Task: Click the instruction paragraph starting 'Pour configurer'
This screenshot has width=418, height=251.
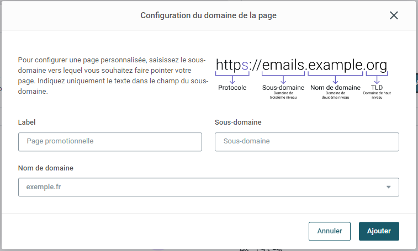Action: 113,76
